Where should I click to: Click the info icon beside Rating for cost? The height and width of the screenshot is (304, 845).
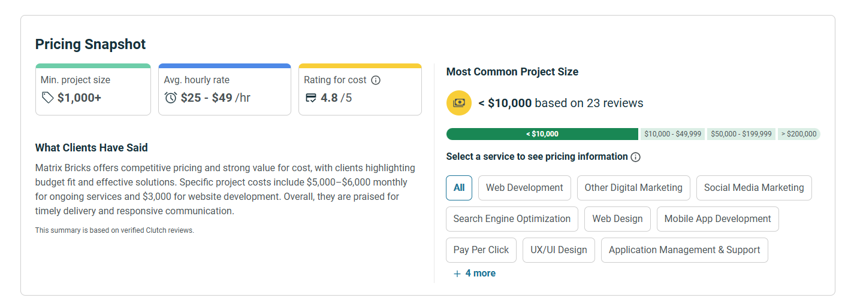pos(376,80)
